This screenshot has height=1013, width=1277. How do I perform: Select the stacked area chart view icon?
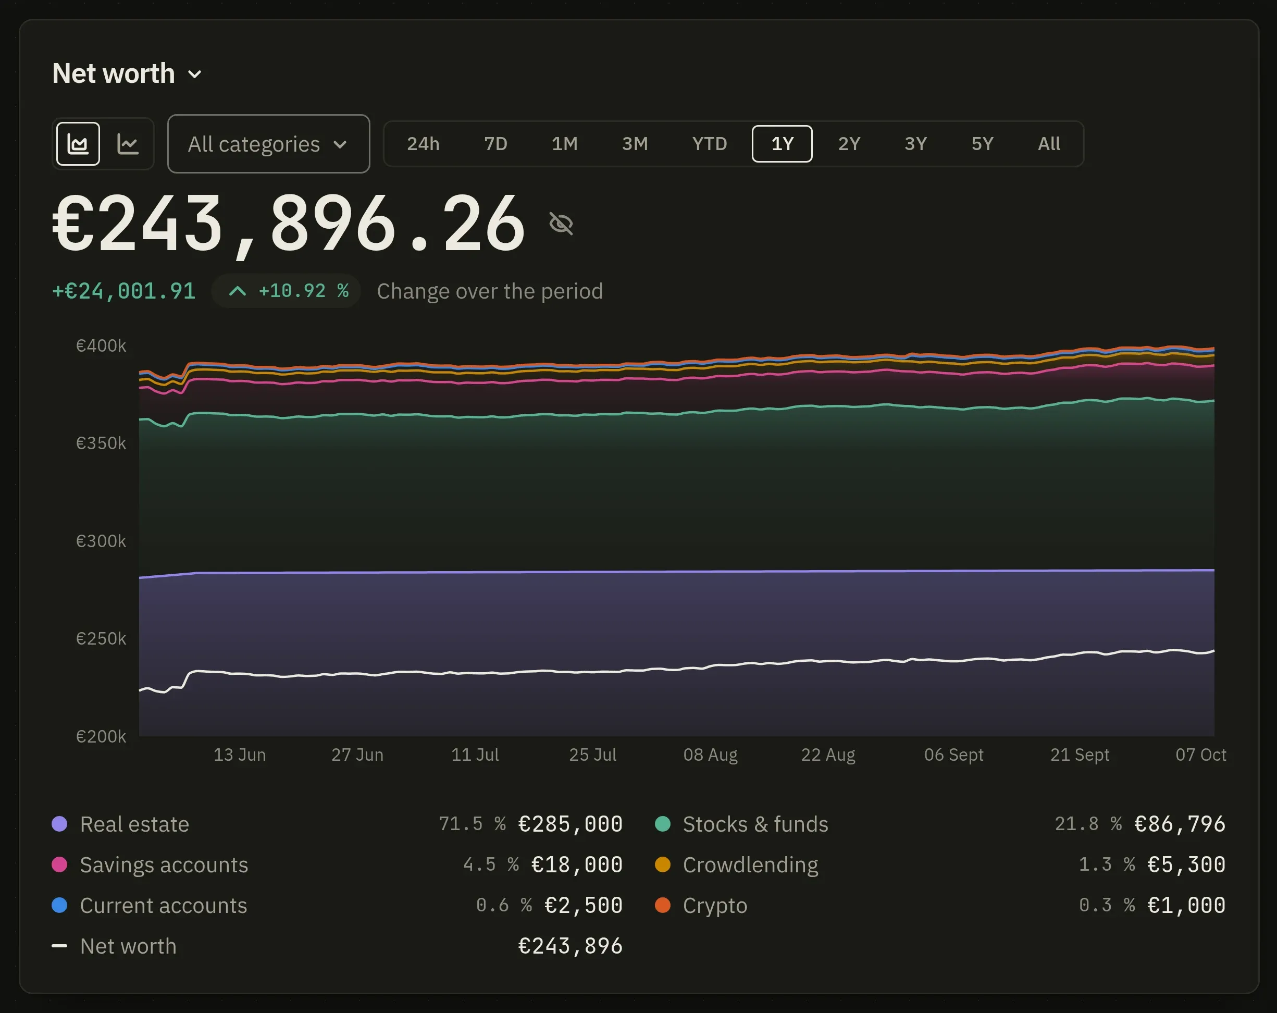click(78, 144)
